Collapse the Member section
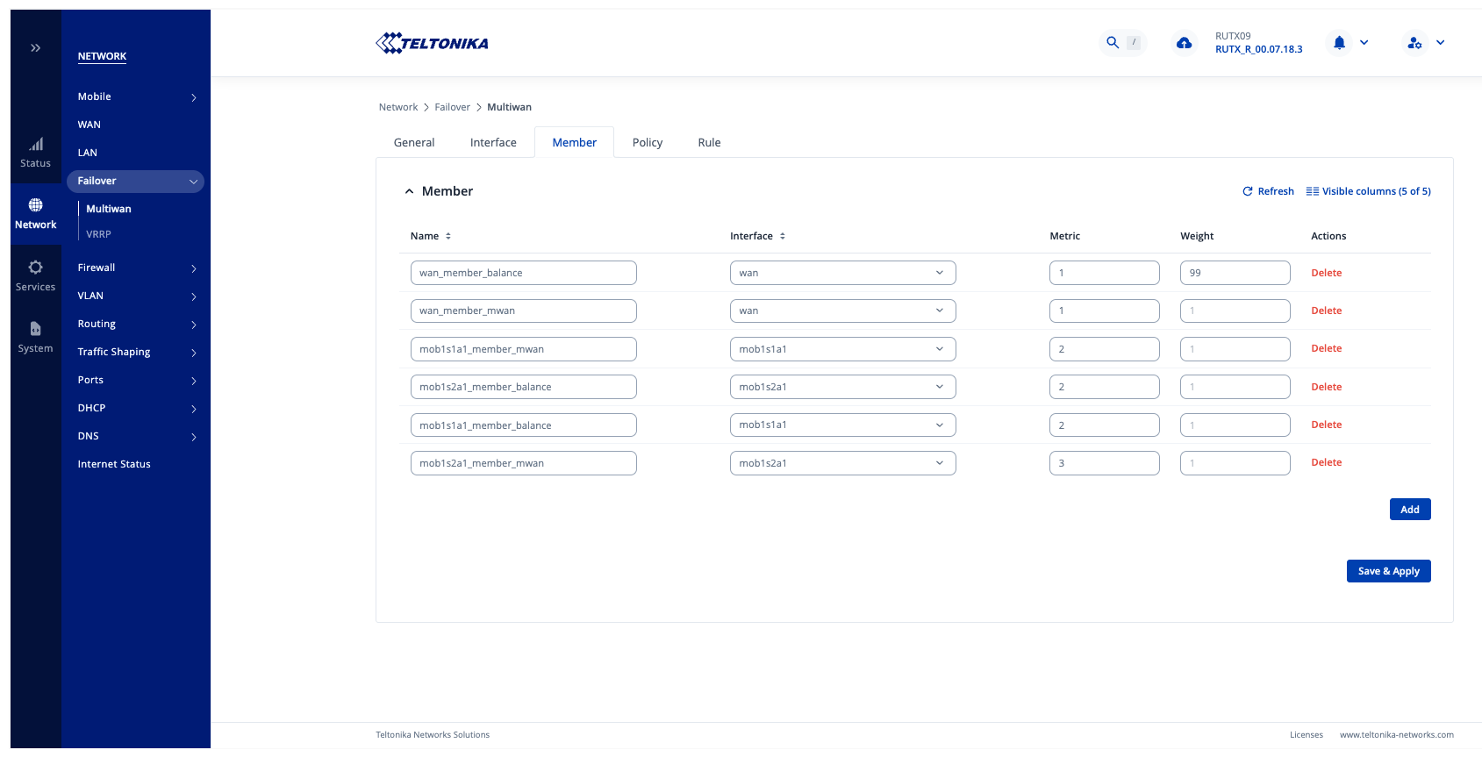The height and width of the screenshot is (757, 1482). coord(409,191)
